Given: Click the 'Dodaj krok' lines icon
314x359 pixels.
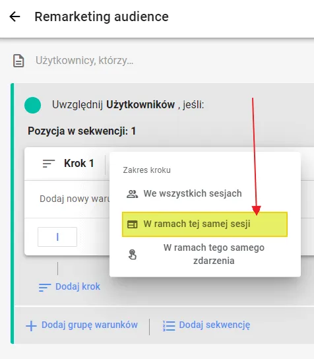Looking at the screenshot, I should pos(45,288).
